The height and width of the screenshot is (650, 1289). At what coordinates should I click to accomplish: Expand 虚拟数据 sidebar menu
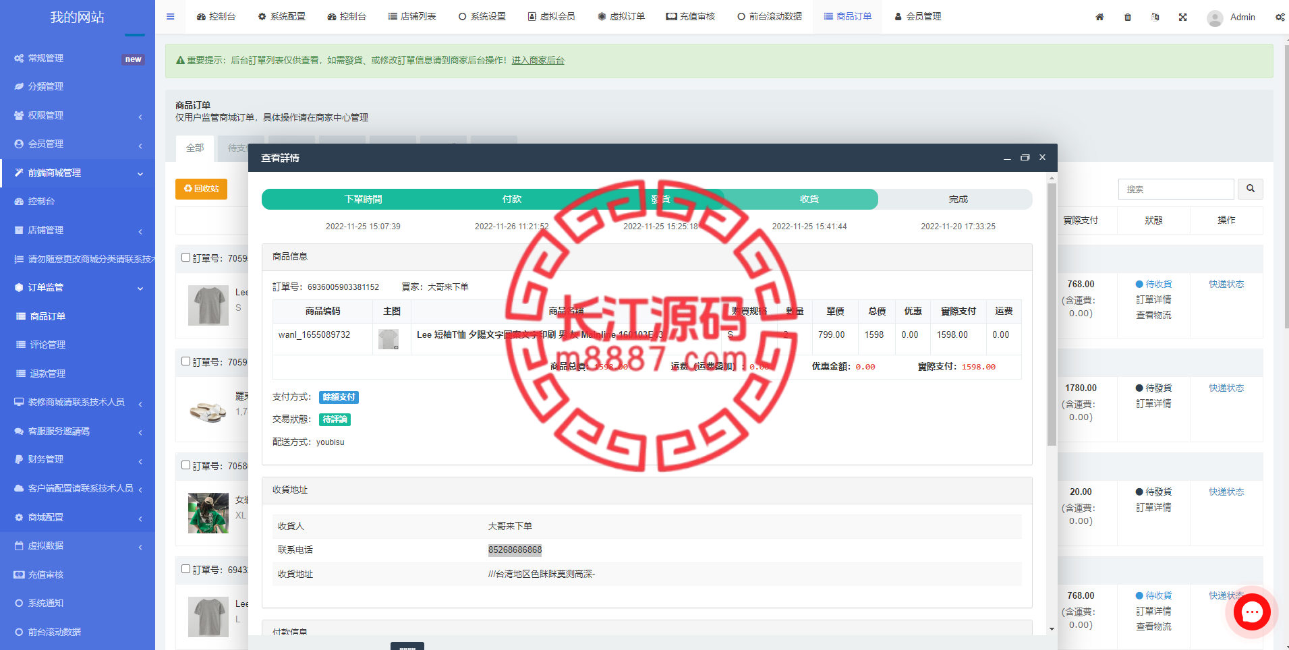78,545
